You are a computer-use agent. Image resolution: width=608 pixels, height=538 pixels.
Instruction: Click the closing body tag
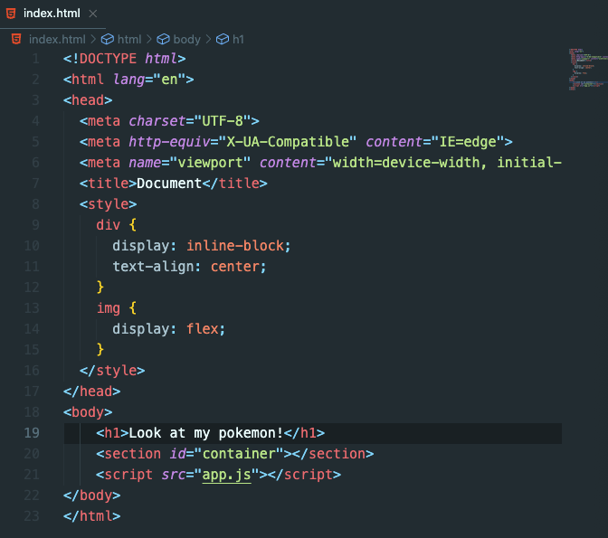pos(92,496)
